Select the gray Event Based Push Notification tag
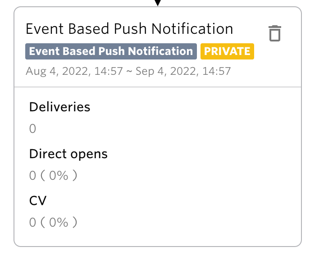 (x=111, y=51)
